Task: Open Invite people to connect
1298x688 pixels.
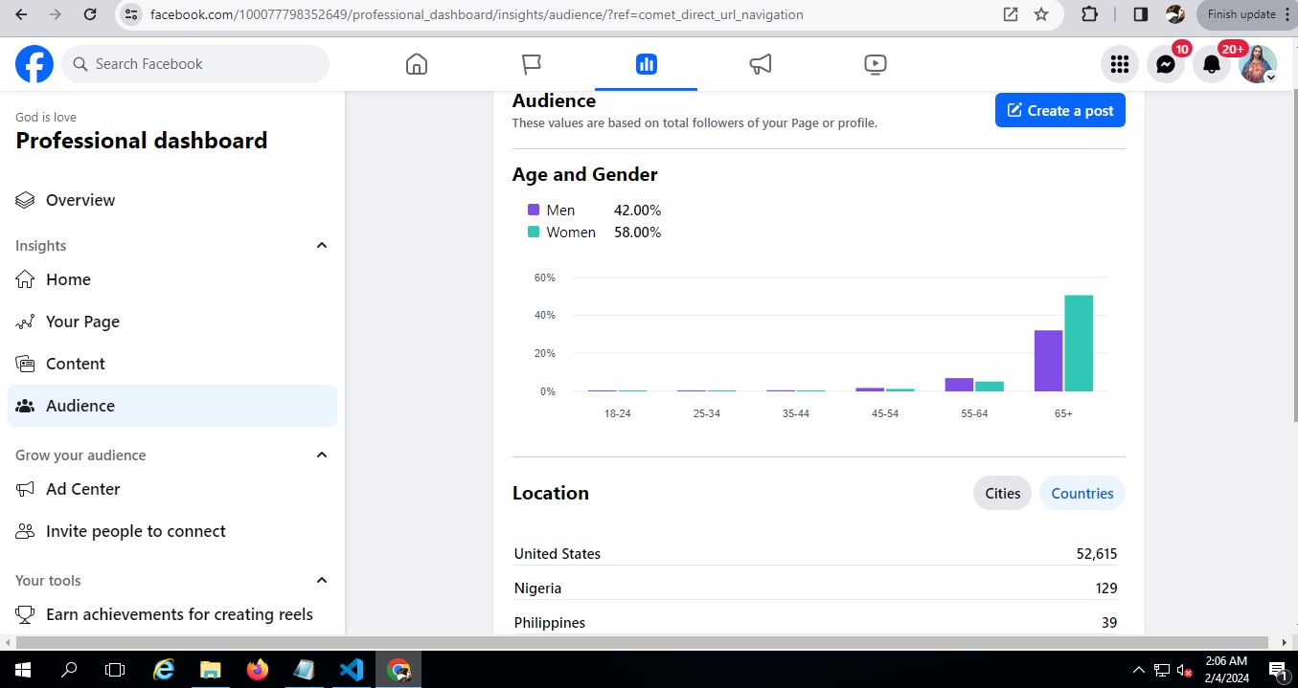Action: coord(135,531)
